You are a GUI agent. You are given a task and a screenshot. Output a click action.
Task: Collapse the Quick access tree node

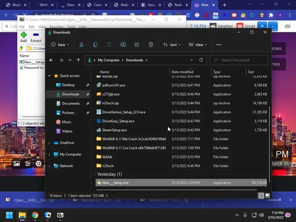[x=49, y=76]
